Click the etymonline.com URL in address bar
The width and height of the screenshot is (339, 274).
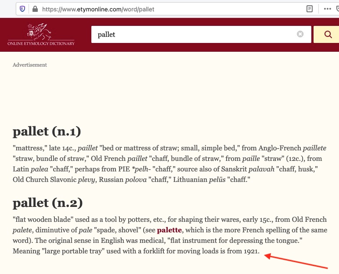click(98, 9)
